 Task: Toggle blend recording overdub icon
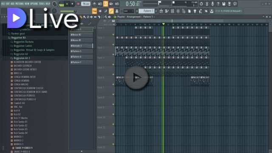[x=111, y=4]
